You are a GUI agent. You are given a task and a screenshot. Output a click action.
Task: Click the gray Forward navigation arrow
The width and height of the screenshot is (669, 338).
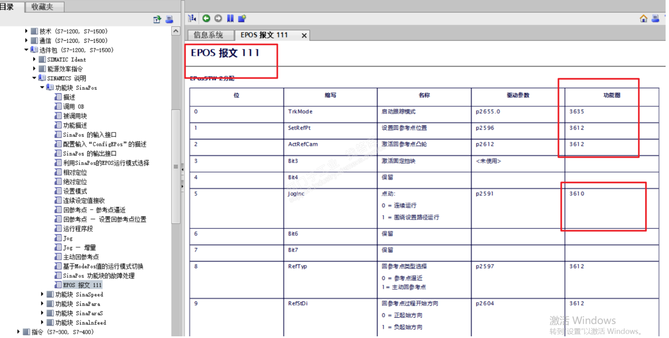point(218,19)
